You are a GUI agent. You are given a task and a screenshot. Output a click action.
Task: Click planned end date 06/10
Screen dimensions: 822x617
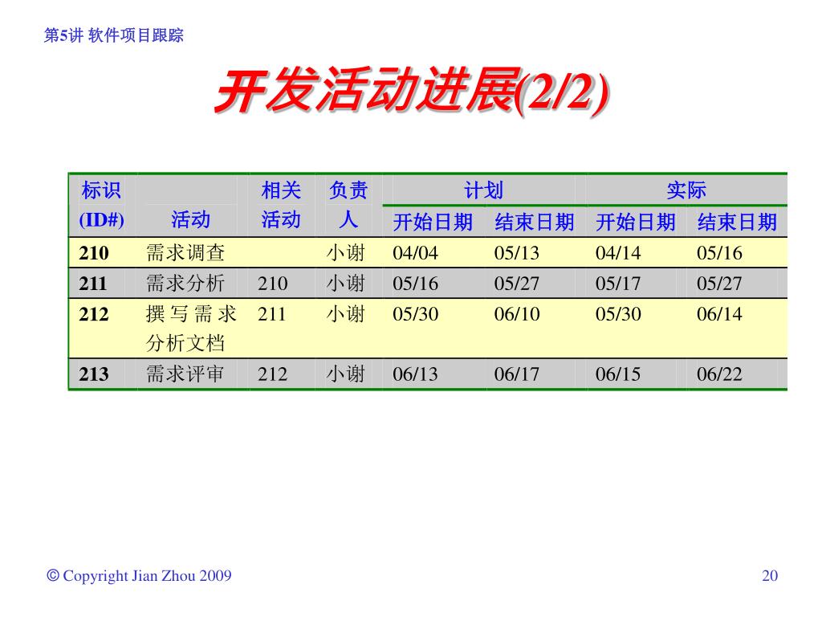[516, 314]
